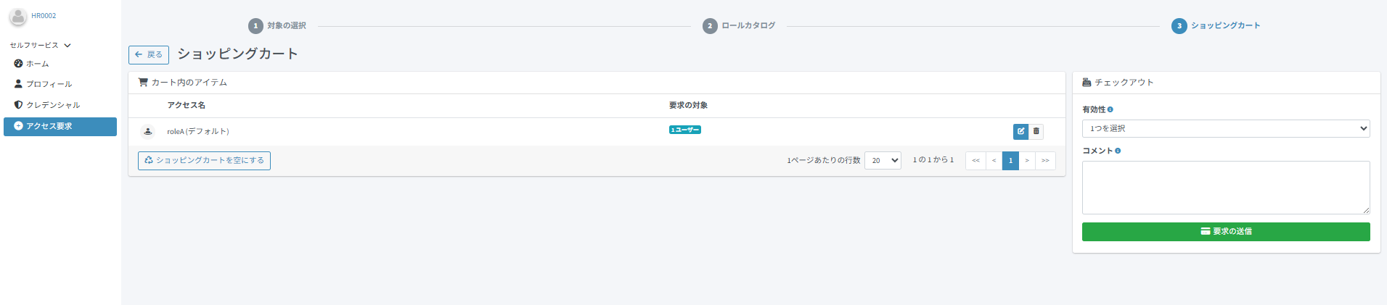Click the 要求の対象 column header
The image size is (1387, 305).
click(688, 106)
